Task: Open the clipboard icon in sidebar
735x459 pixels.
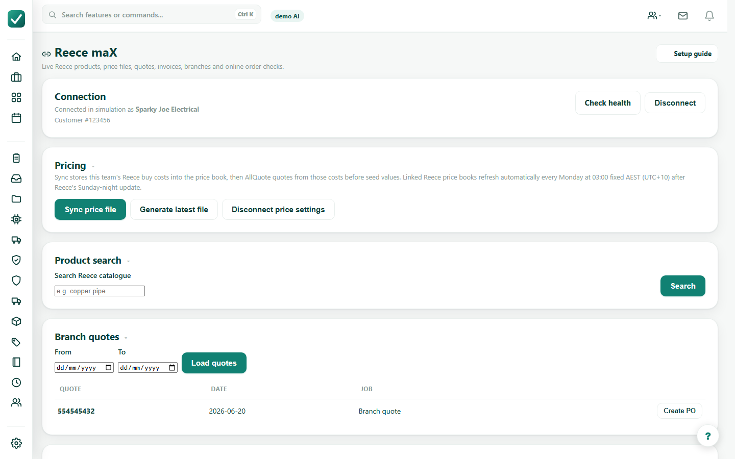Action: point(16,158)
